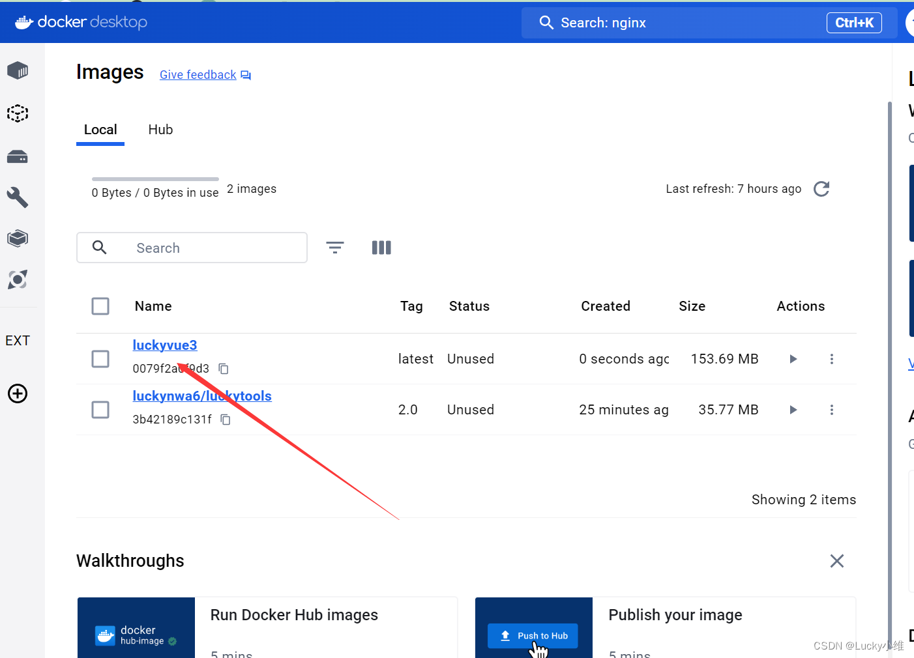Click the Push to Hub thumbnail
This screenshot has height=658, width=914.
534,627
